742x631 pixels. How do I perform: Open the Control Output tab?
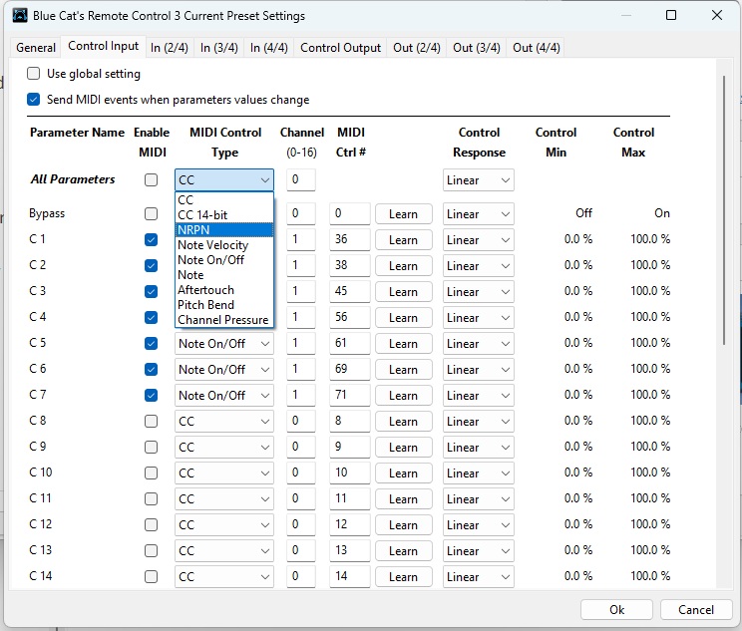tap(340, 48)
